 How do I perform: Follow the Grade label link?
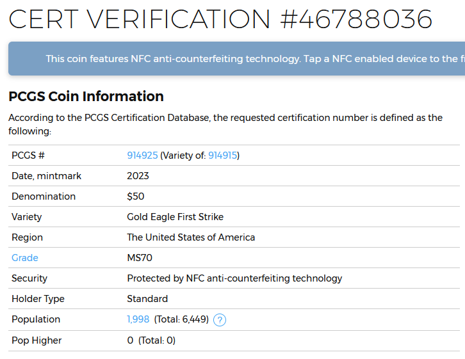[x=25, y=258]
